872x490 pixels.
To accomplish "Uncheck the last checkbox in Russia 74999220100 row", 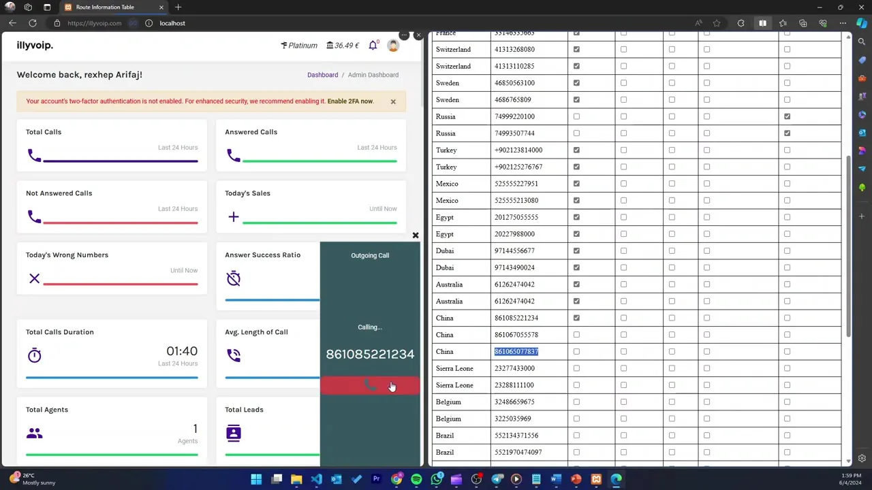I will pos(787,116).
